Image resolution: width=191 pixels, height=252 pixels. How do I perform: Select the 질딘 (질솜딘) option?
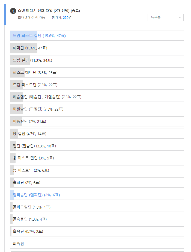coord(97,146)
